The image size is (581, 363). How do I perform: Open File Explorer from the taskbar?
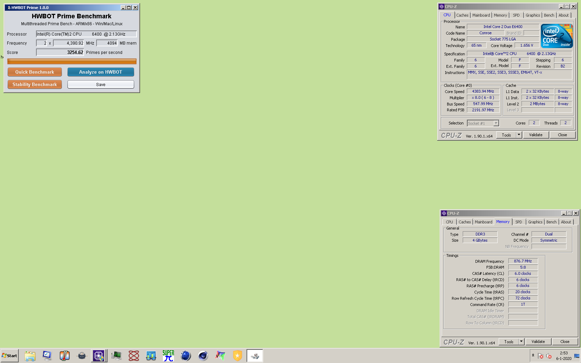click(x=30, y=356)
